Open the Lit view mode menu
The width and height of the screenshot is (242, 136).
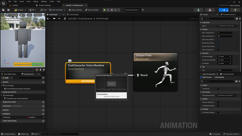coord(23,15)
